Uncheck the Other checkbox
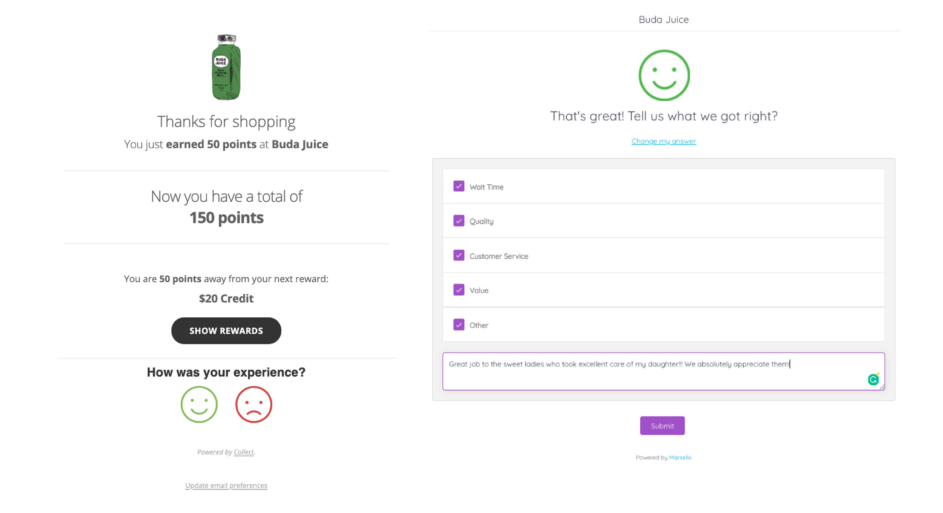943x513 pixels. (x=459, y=324)
